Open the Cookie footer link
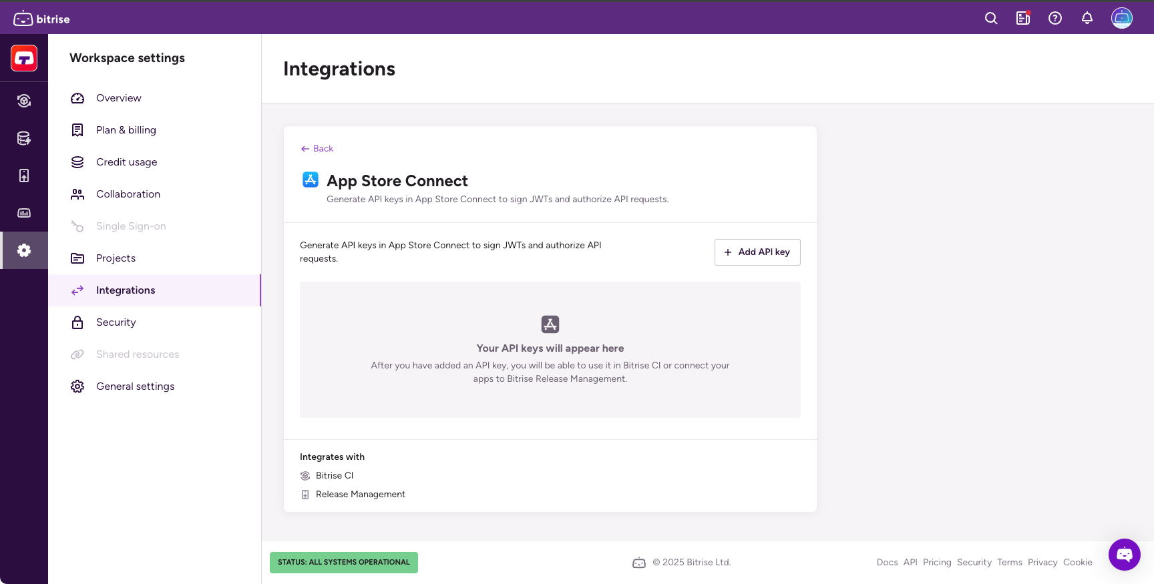Viewport: 1154px width, 584px height. coord(1077,563)
